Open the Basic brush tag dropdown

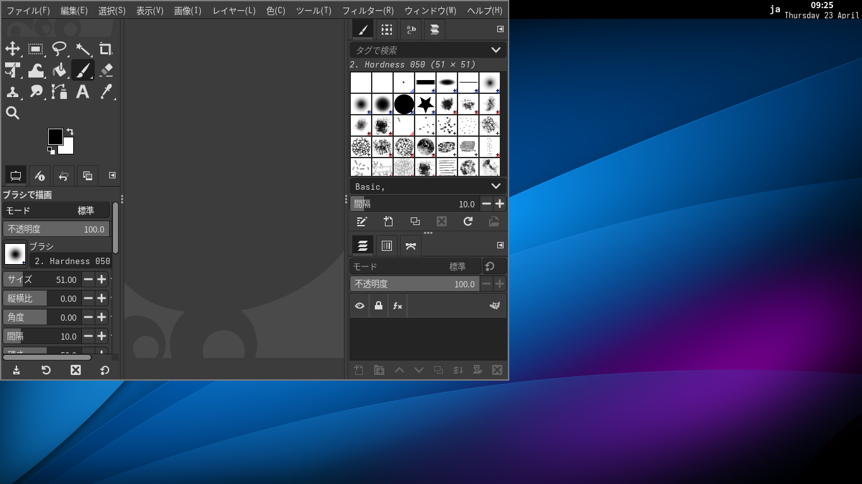tap(427, 186)
